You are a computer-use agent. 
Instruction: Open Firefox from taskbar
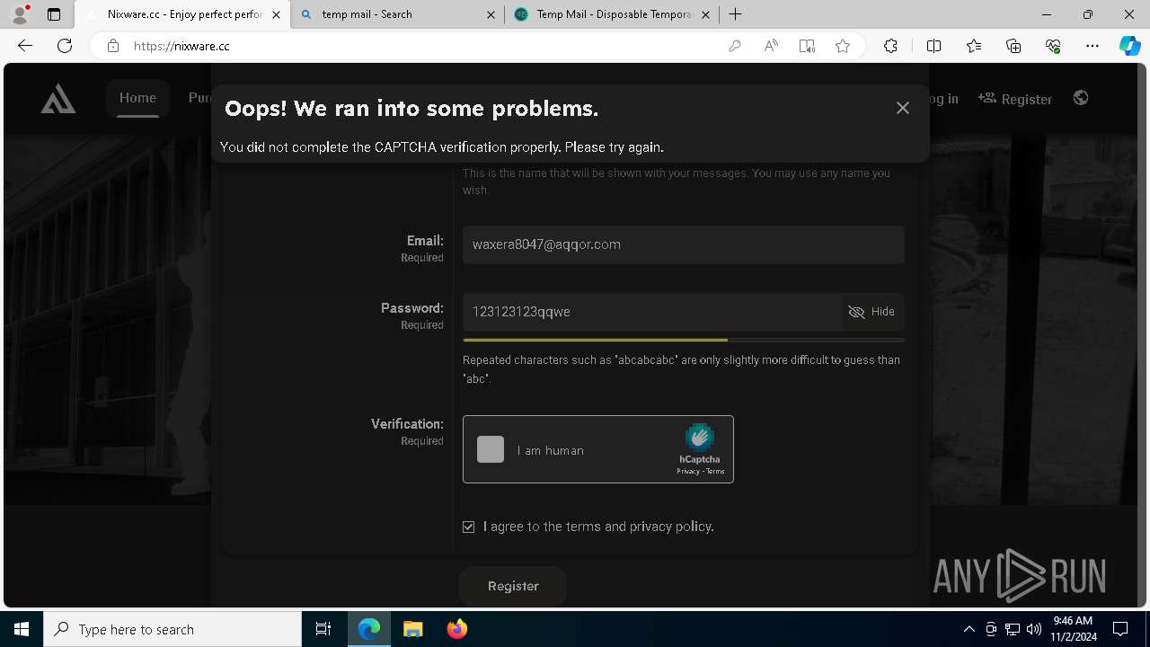tap(456, 629)
